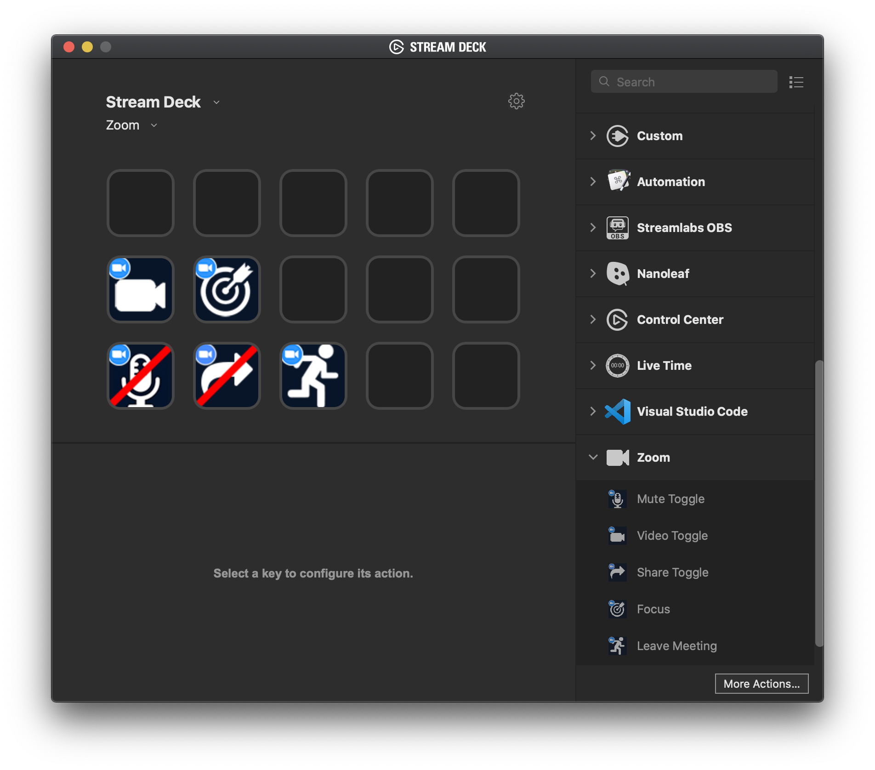Screen dimensions: 875x770
Task: Select the share toggle key with red slash
Action: point(227,376)
